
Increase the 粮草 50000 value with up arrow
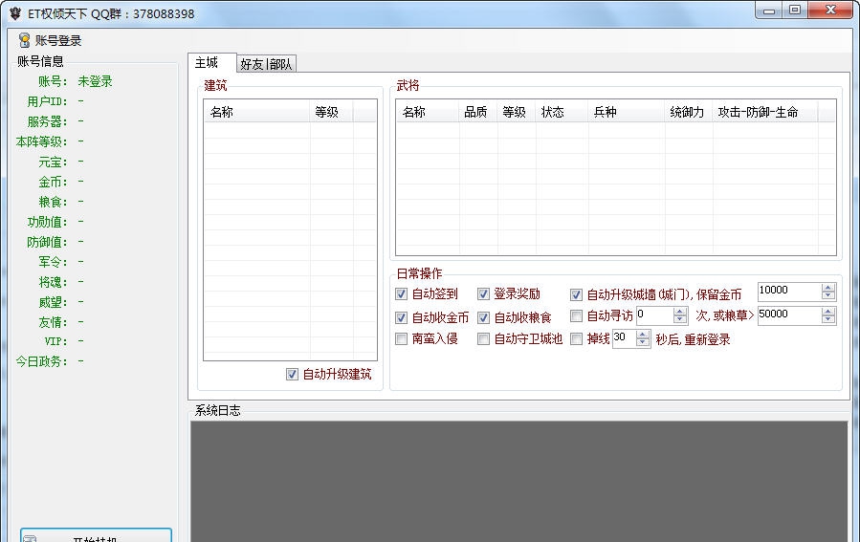coord(828,312)
